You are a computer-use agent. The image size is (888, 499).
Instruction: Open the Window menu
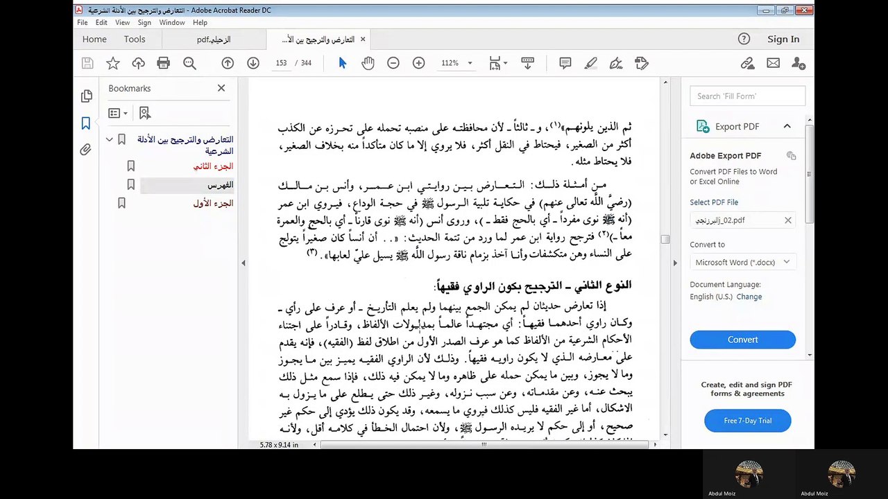(x=172, y=23)
